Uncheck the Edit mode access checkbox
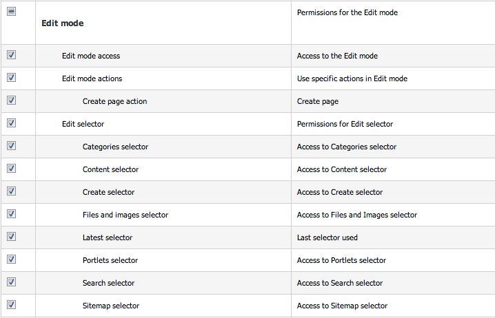The width and height of the screenshot is (495, 318). point(11,55)
